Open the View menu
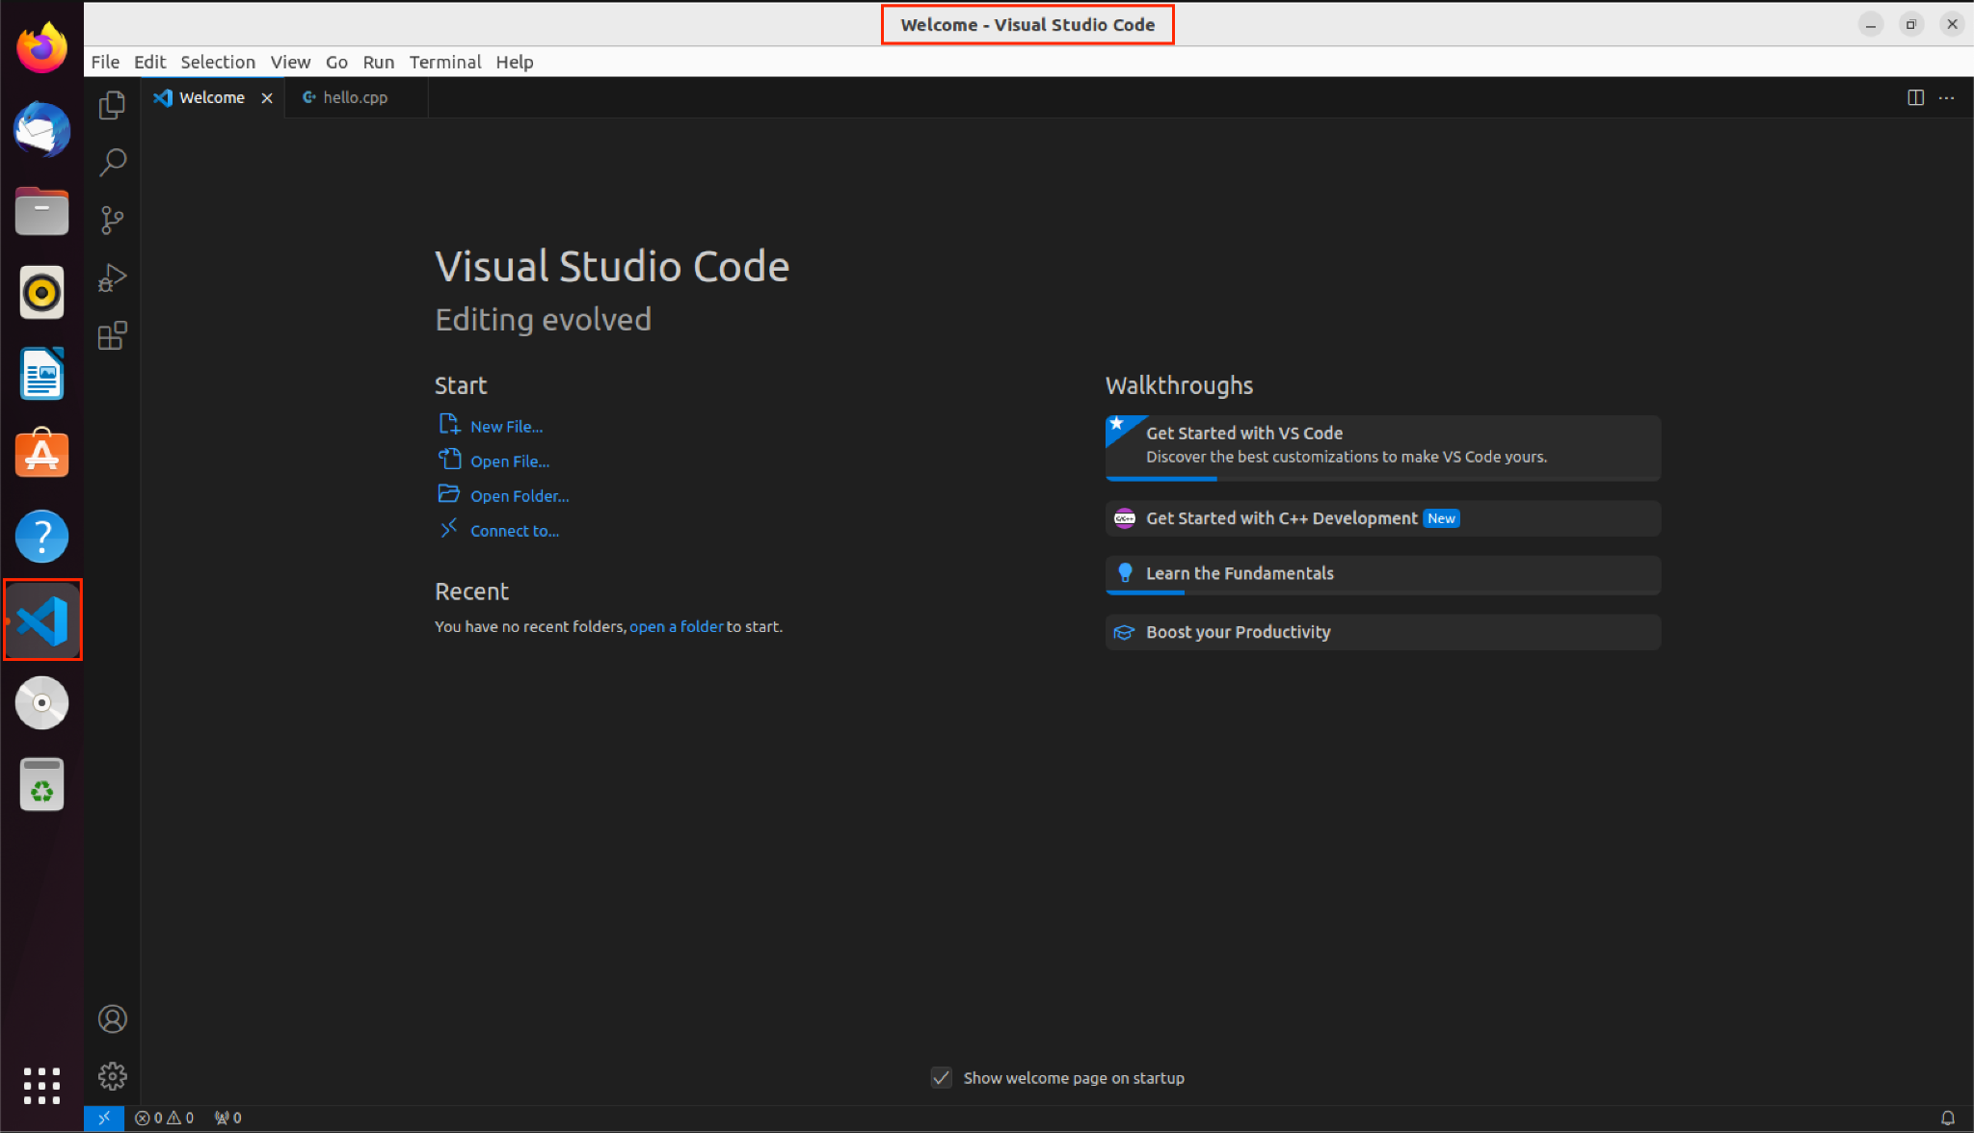1974x1133 pixels. (x=290, y=62)
